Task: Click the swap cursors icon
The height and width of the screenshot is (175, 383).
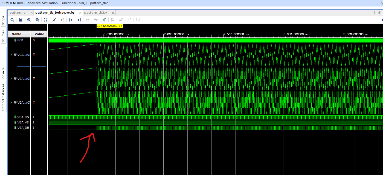Action: [x=129, y=20]
